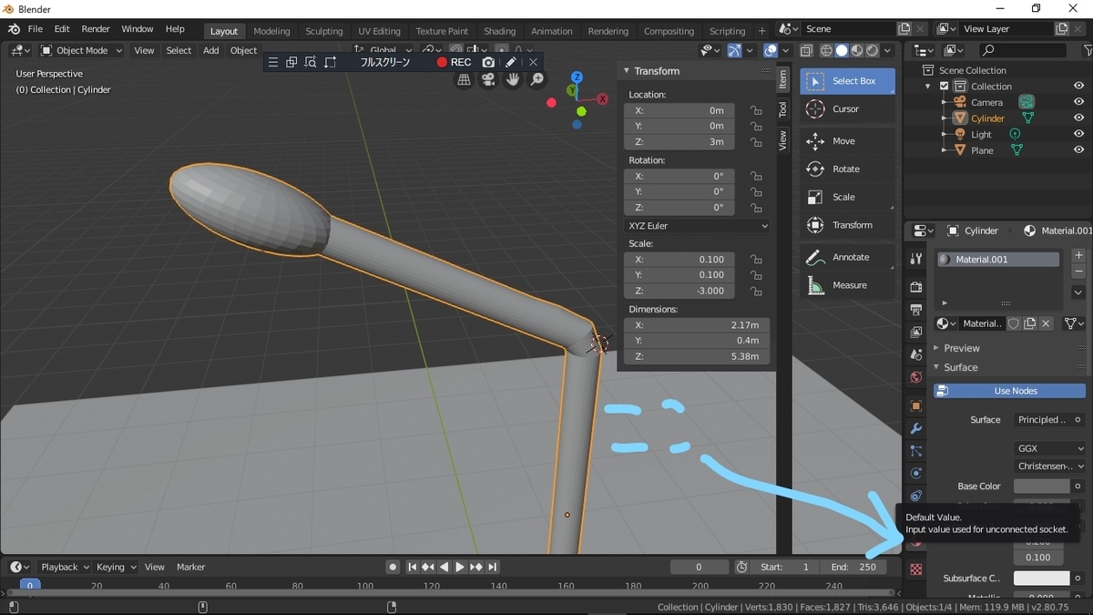The image size is (1093, 615).
Task: Switch to the Sculpting workspace tab
Action: tap(324, 31)
